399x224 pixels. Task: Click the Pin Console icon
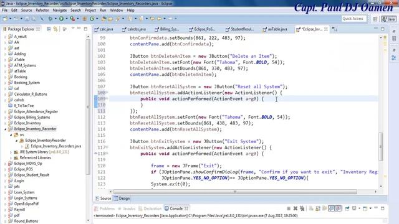(347, 208)
